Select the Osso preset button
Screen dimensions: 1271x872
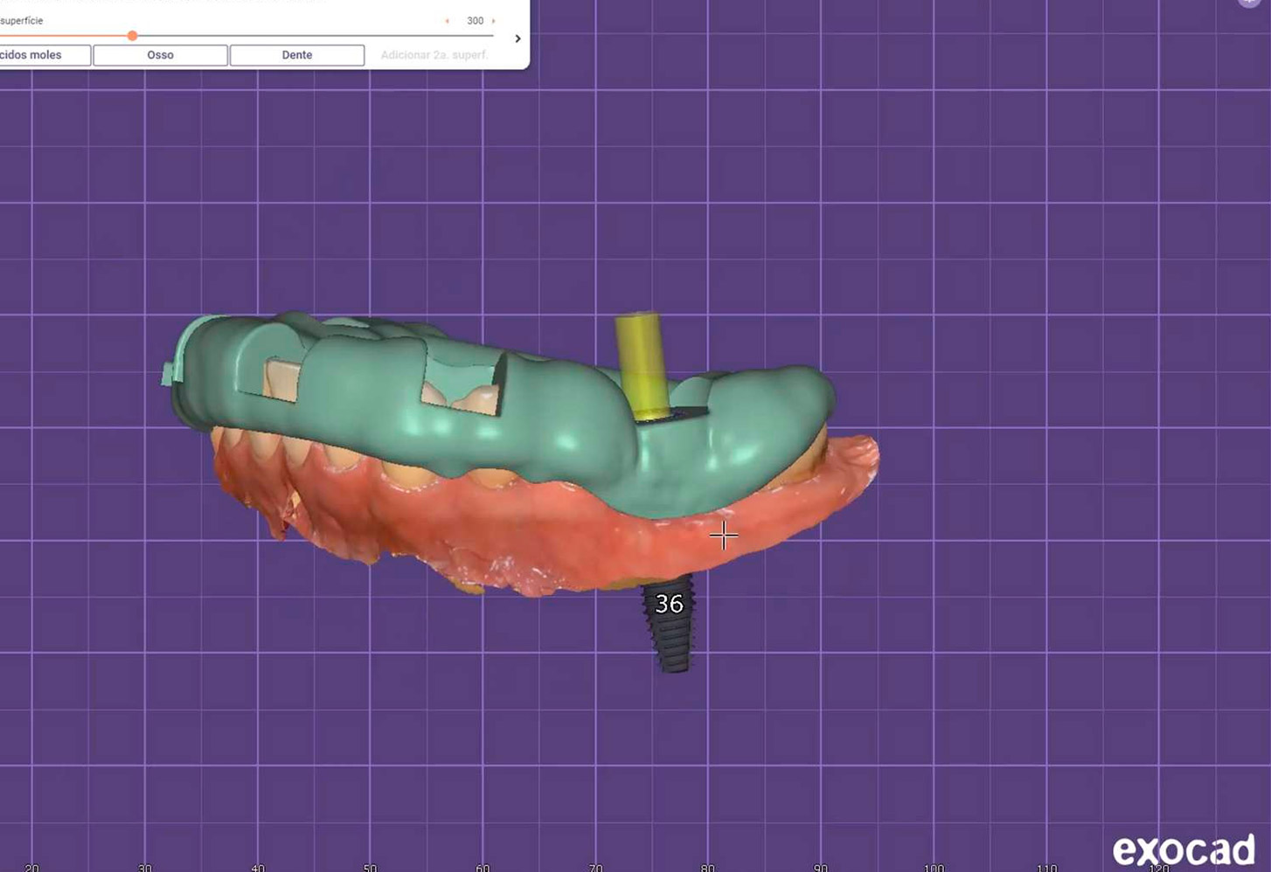pyautogui.click(x=160, y=55)
